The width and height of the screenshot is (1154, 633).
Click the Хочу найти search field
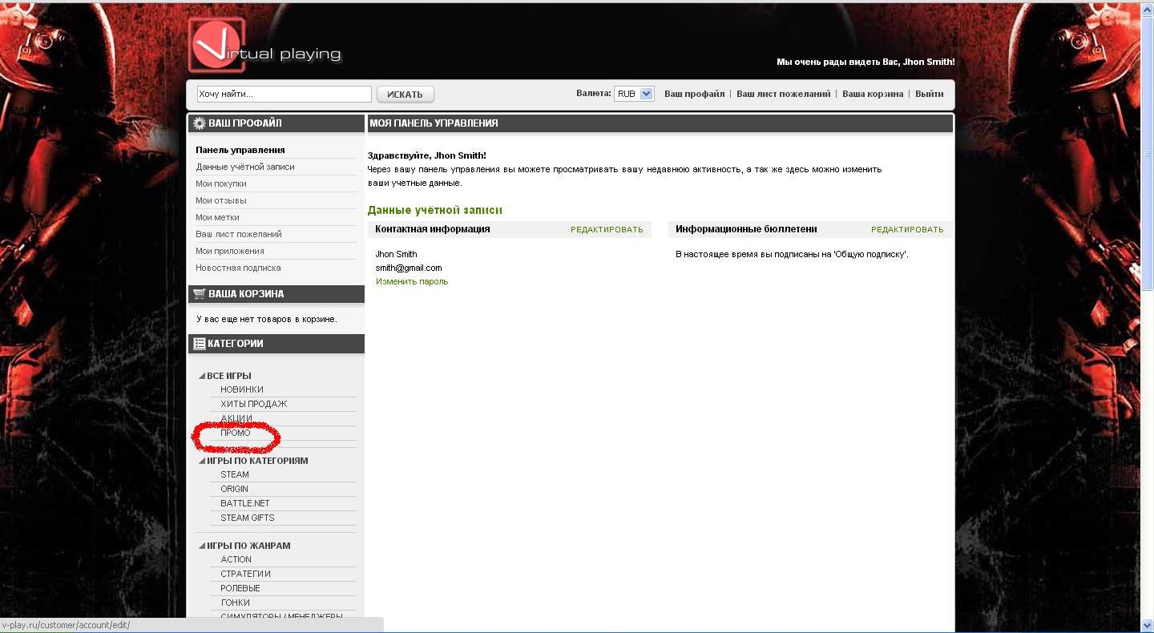coord(284,94)
